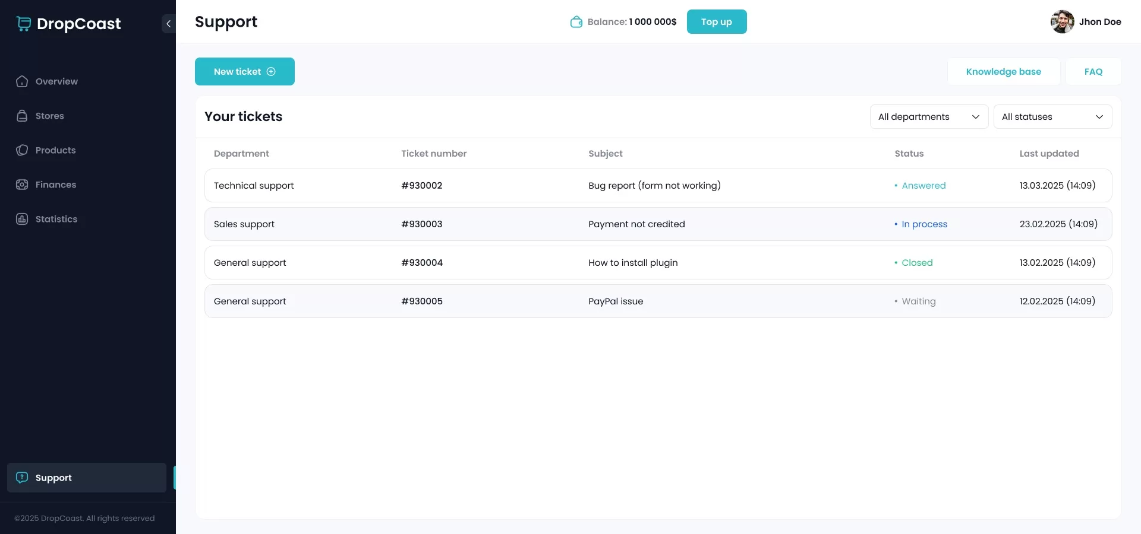Expand the All departments dropdown
Viewport: 1141px width, 534px height.
tap(928, 117)
